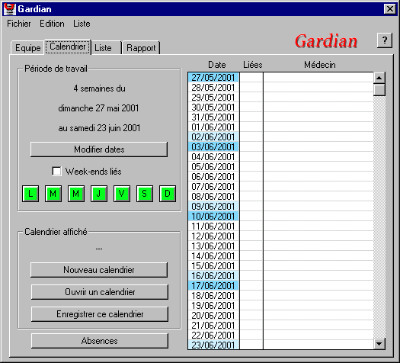Click Enregistrer ce calendrier button
The height and width of the screenshot is (363, 400).
[x=100, y=314]
